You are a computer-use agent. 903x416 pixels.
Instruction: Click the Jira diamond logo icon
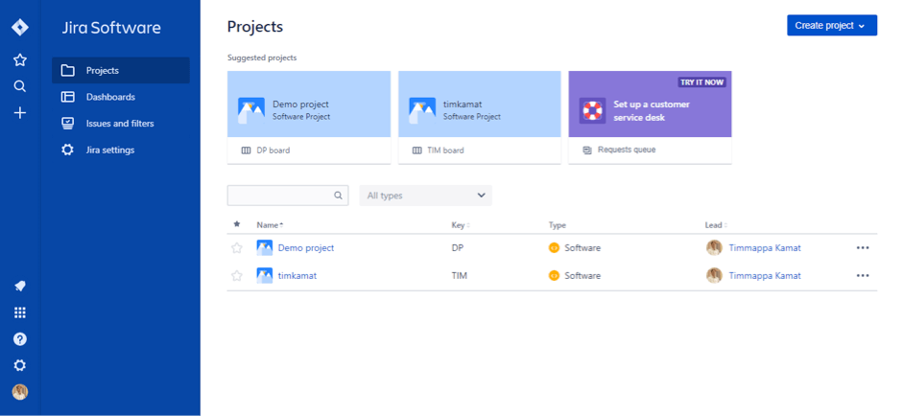(x=19, y=27)
